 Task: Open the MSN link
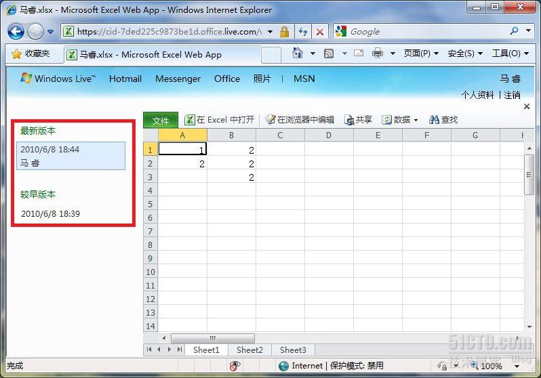click(304, 79)
